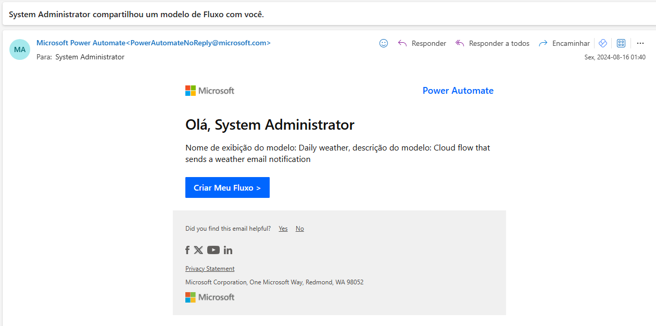Open the X (Twitter) icon in footer
The width and height of the screenshot is (656, 326).
click(x=198, y=250)
